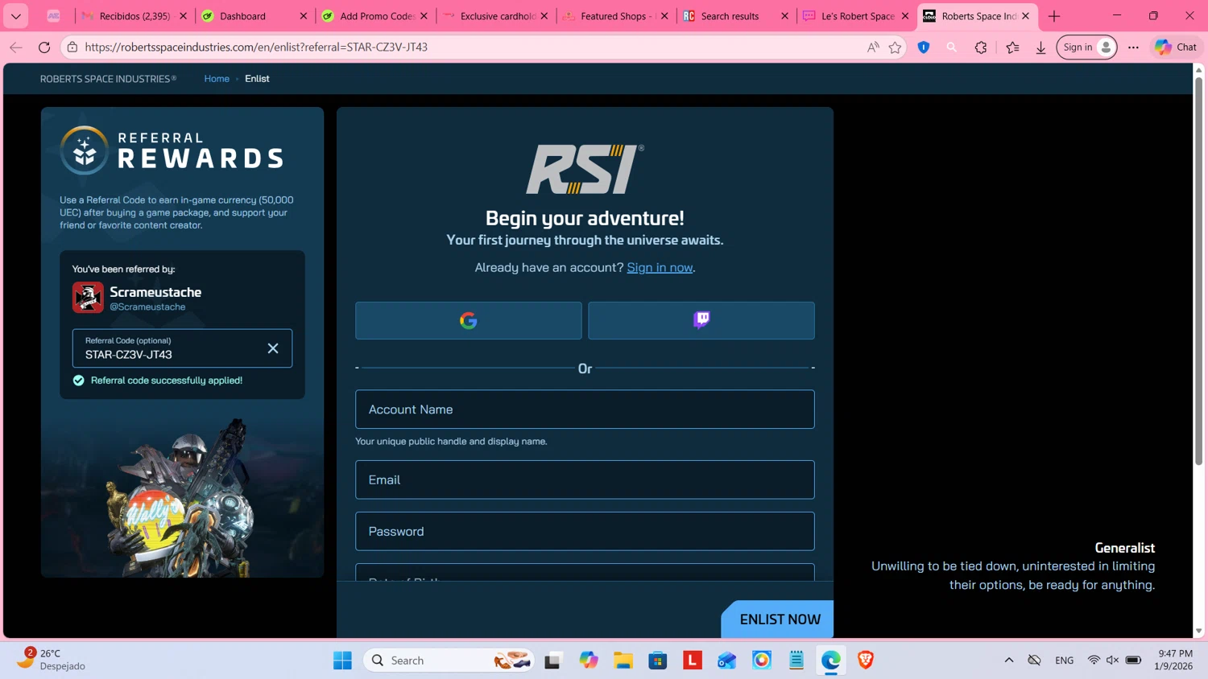Image resolution: width=1208 pixels, height=679 pixels.
Task: Open browser Downloads
Action: click(x=1040, y=47)
